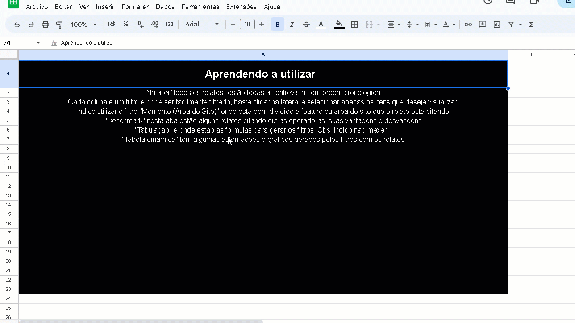Select row 12 header
The width and height of the screenshot is (575, 323).
[x=9, y=186]
